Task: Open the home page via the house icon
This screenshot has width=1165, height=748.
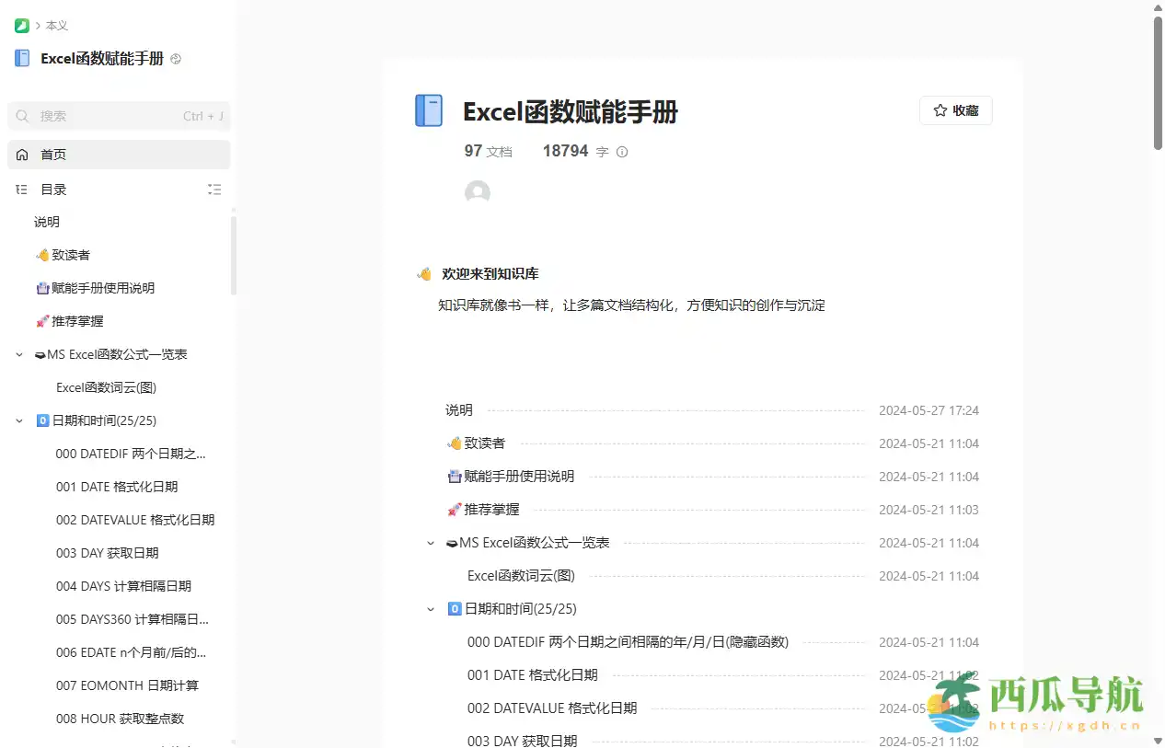Action: (23, 155)
